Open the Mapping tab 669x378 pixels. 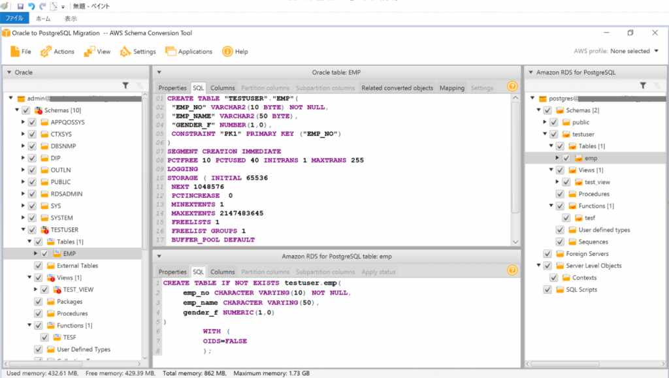click(452, 87)
